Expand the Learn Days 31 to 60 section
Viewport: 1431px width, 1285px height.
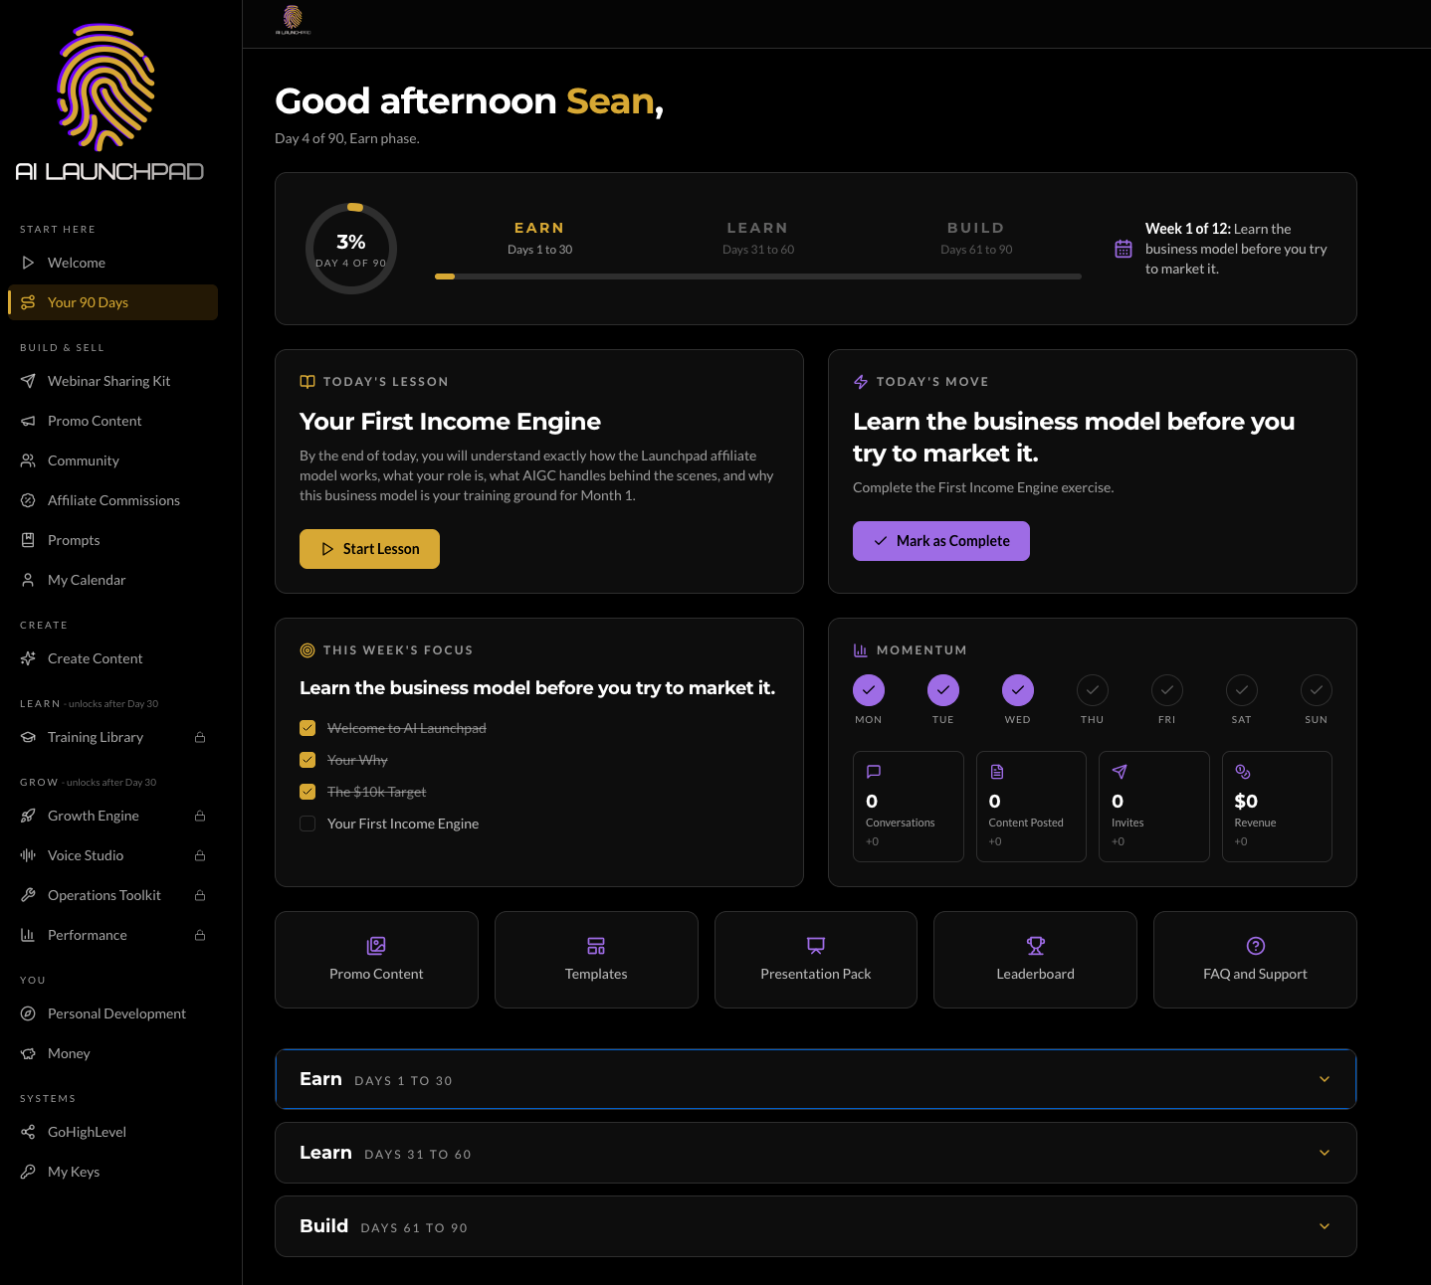(816, 1153)
